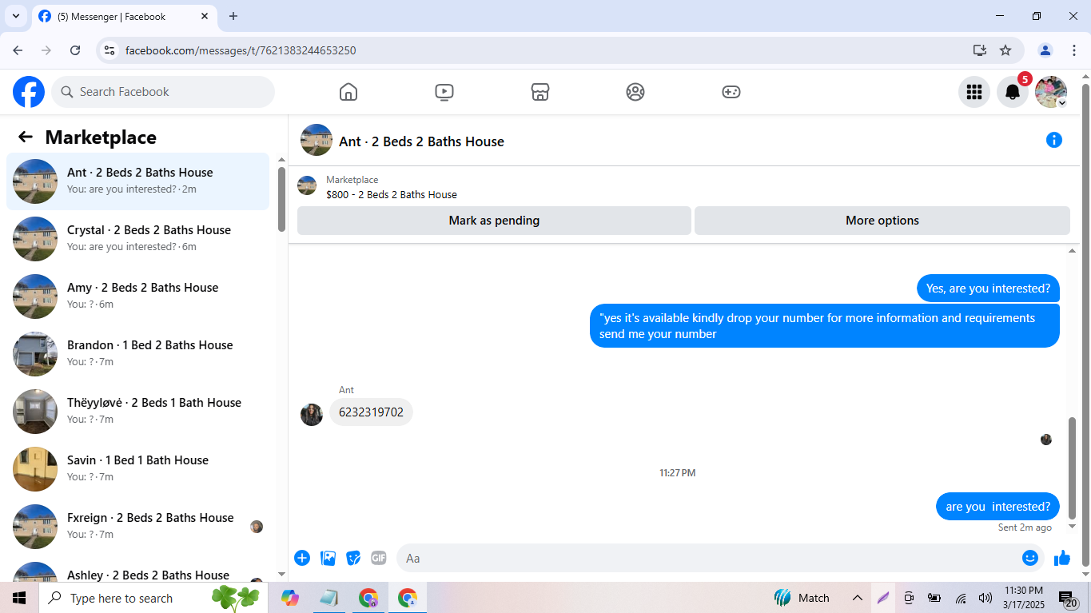Image resolution: width=1091 pixels, height=613 pixels.
Task: Open the Marketplace storefront icon
Action: point(540,92)
